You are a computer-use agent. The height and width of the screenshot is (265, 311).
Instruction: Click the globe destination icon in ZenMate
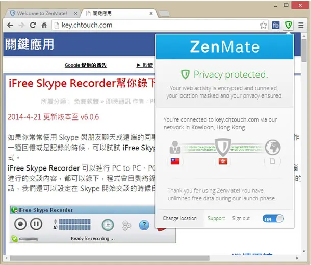tap(273, 148)
